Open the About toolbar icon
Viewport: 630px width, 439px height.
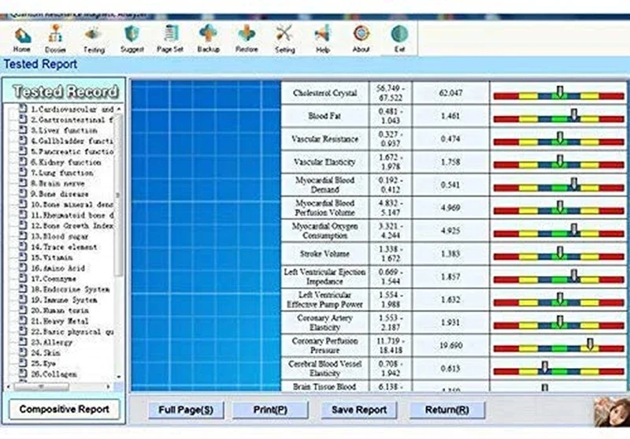[x=361, y=39]
